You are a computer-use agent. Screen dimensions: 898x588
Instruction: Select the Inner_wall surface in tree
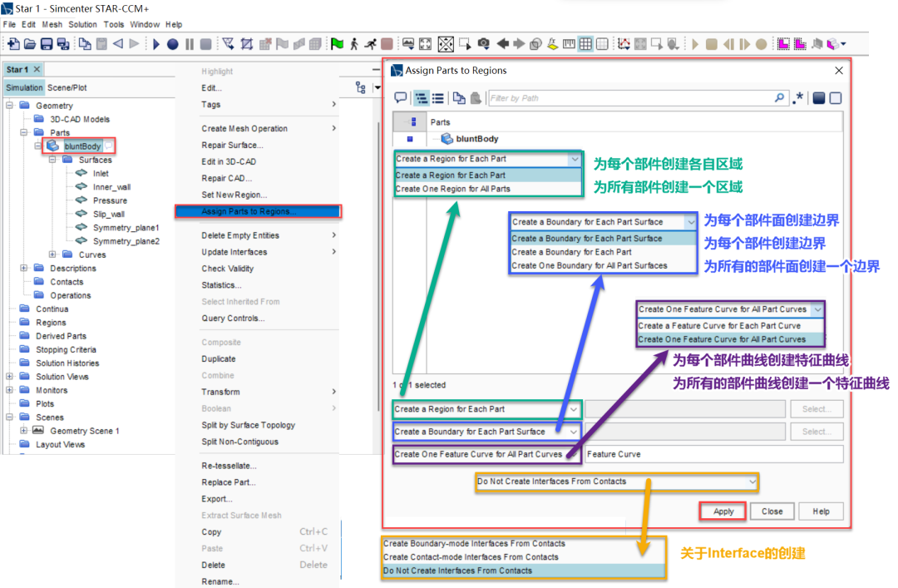111,187
